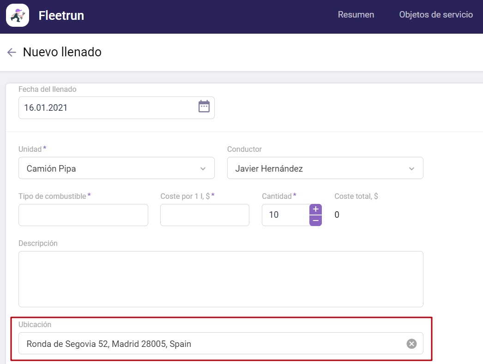Viewport: 483px width, 364px height.
Task: Open the Resumen menu item
Action: tap(356, 15)
